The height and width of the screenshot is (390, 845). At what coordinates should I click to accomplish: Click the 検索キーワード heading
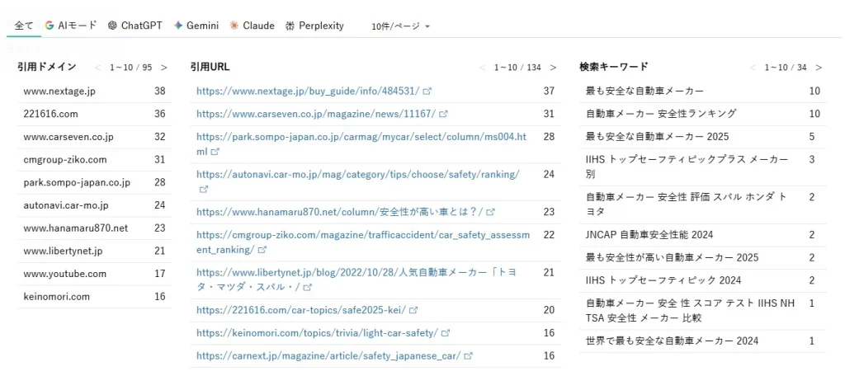tap(613, 67)
